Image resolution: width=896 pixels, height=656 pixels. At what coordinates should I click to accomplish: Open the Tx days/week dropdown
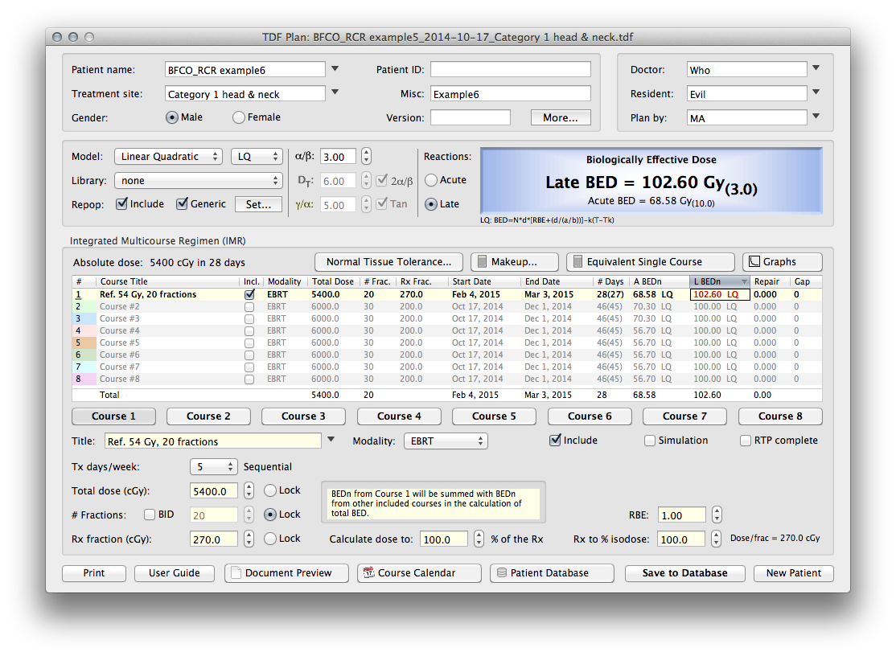point(214,467)
